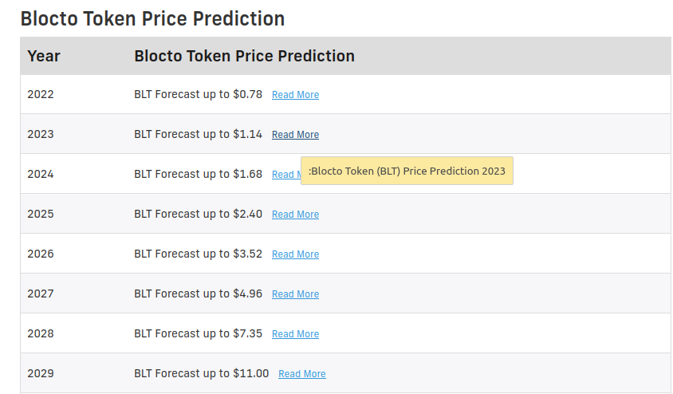
Task: Open the Read More link for 2025
Action: (295, 215)
